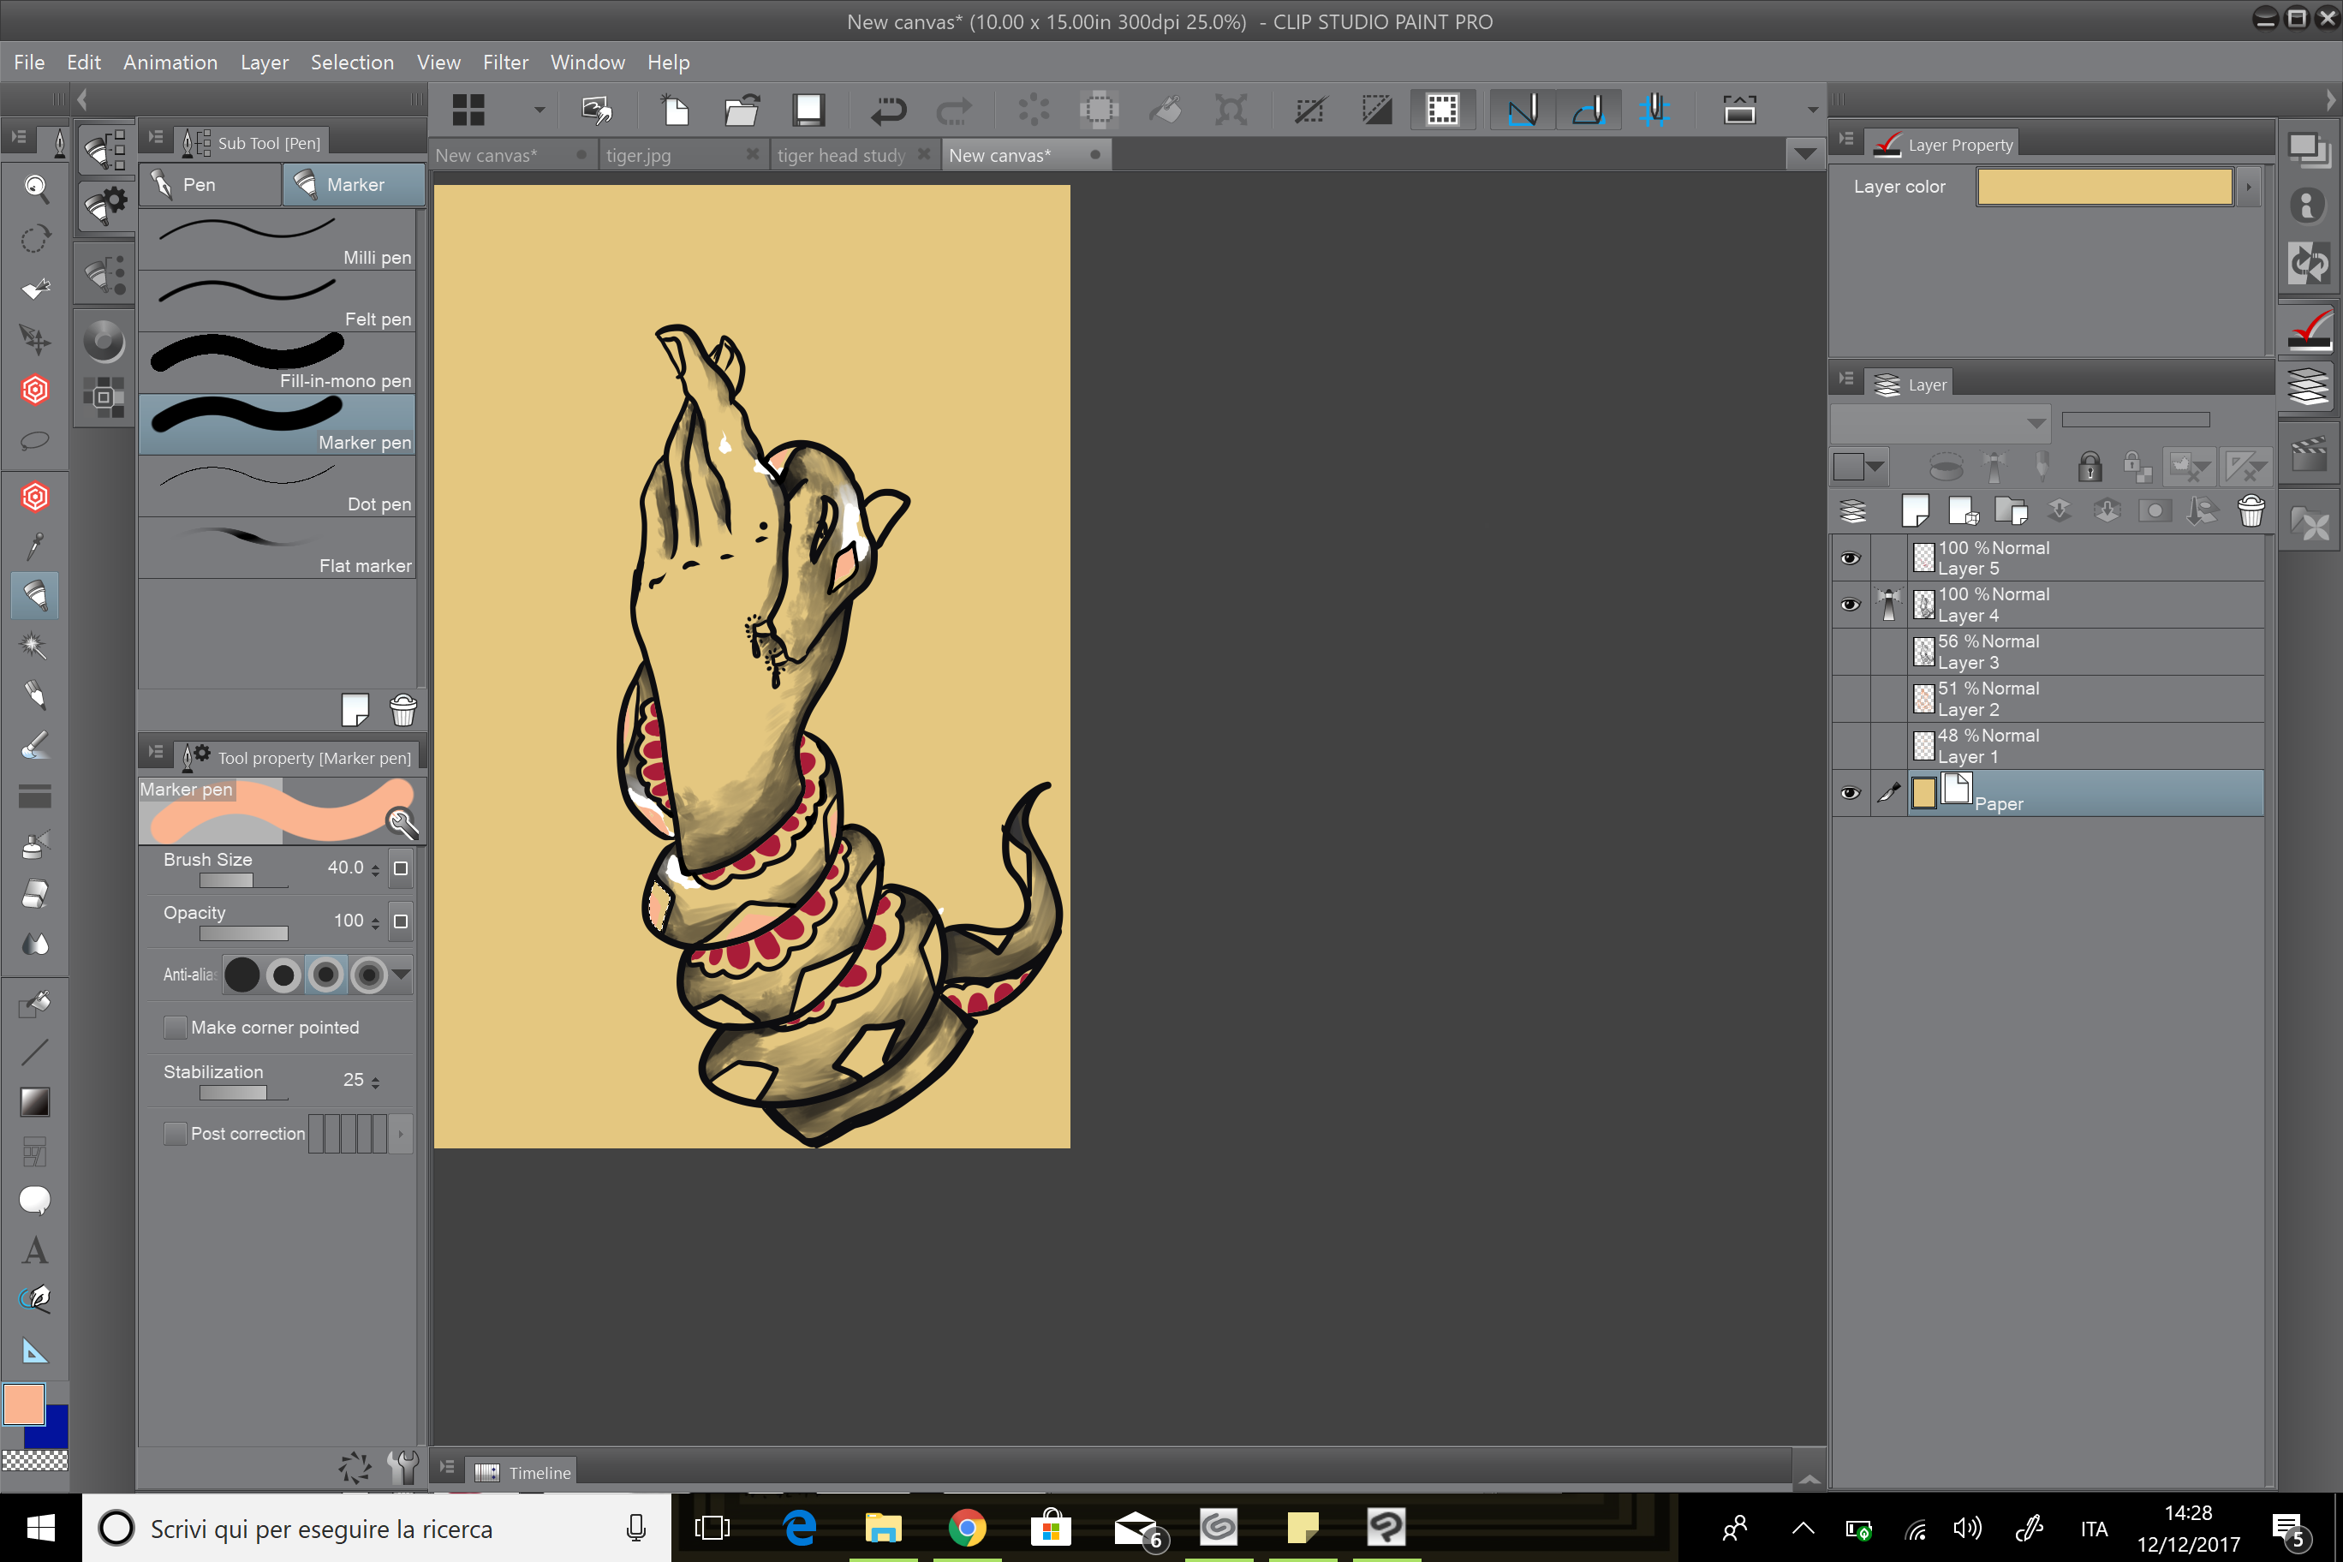The width and height of the screenshot is (2343, 1562).
Task: Expand the Layer color options arrow
Action: tap(2250, 187)
